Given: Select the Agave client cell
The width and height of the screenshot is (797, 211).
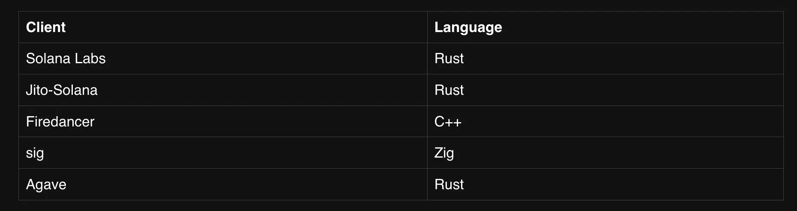Looking at the screenshot, I should click(223, 185).
